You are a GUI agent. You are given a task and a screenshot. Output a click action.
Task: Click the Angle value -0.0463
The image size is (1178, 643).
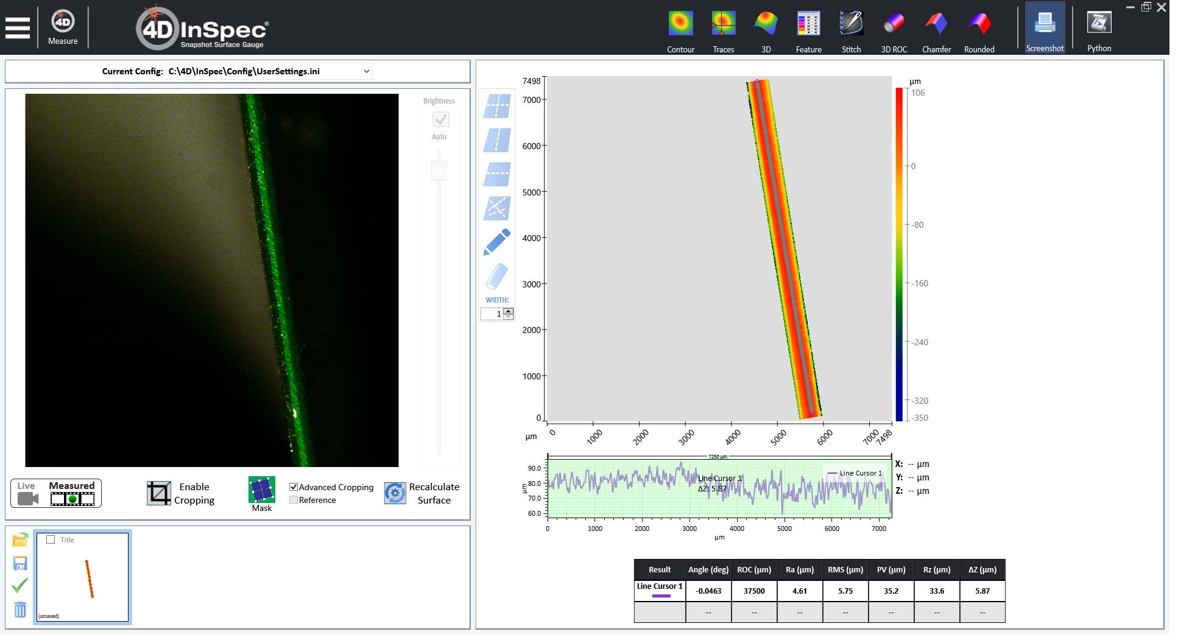pyautogui.click(x=708, y=591)
